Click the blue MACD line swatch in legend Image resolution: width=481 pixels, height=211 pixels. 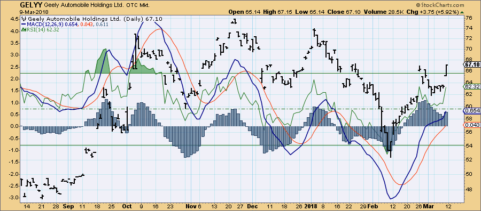23,25
